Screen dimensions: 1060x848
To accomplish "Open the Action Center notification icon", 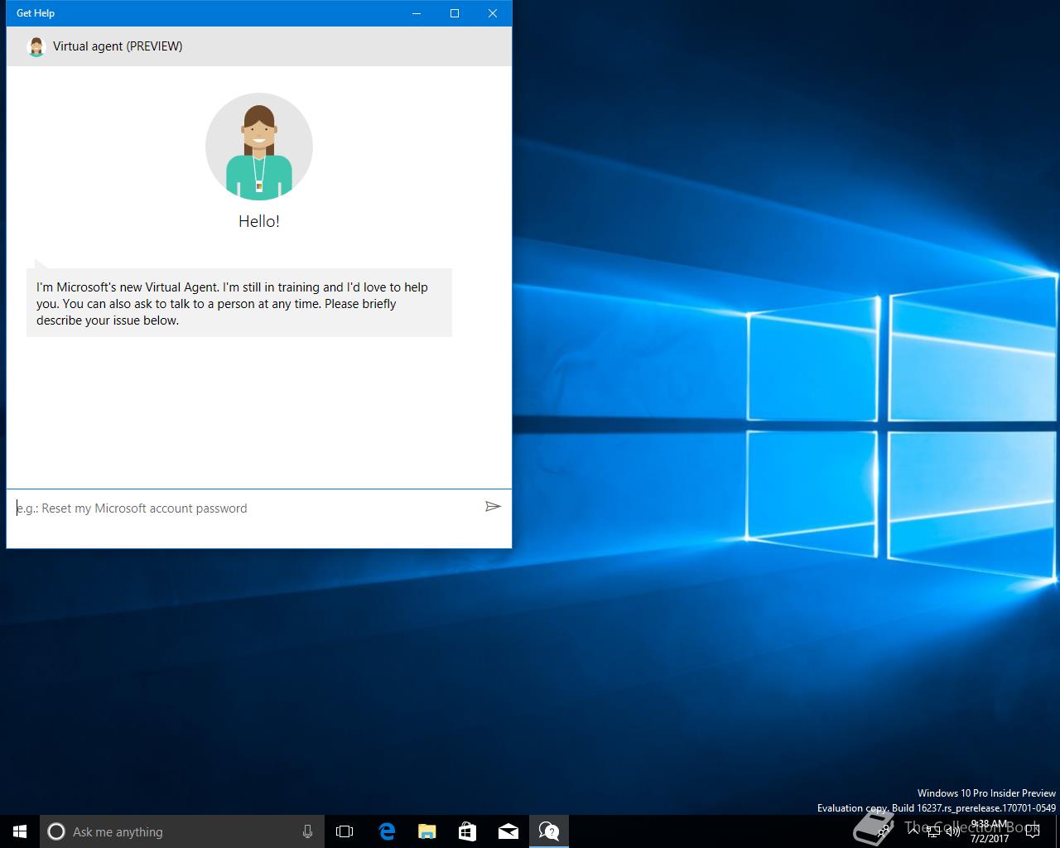I will [x=1032, y=831].
